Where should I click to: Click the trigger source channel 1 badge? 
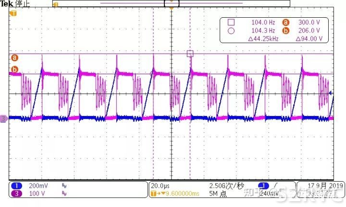click(263, 185)
